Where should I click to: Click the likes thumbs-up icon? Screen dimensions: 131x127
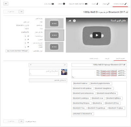tap(28, 39)
